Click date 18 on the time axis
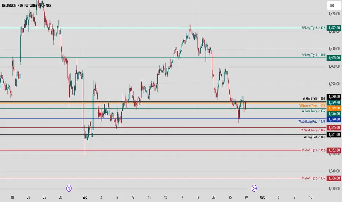This screenshot has width=342, height=202. click(x=12, y=198)
